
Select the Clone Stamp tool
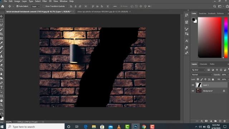click(x=1, y=56)
